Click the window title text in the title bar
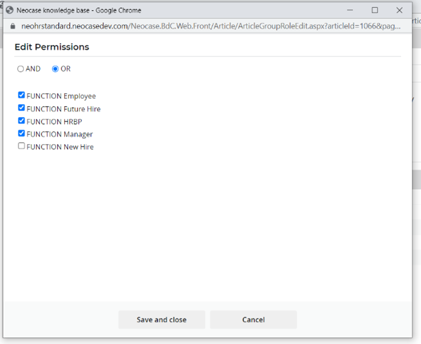 [x=79, y=10]
